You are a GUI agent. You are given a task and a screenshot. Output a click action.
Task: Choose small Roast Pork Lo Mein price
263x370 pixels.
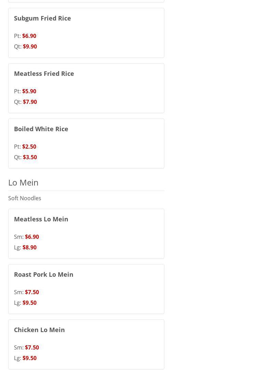pos(32,292)
